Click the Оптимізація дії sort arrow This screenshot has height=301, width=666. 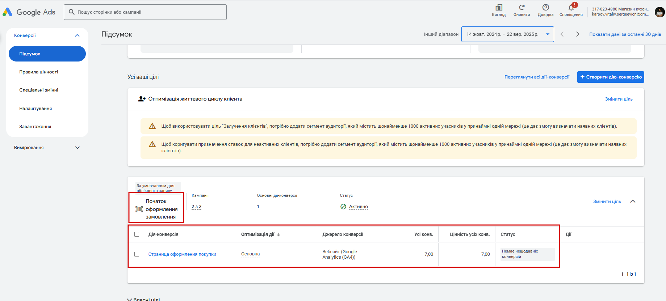point(278,234)
